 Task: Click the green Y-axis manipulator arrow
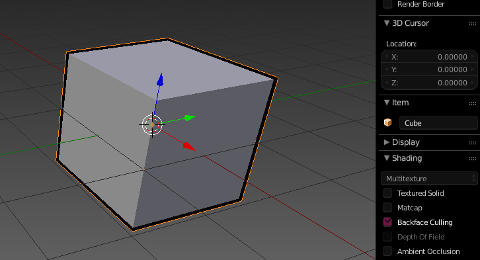(190, 118)
